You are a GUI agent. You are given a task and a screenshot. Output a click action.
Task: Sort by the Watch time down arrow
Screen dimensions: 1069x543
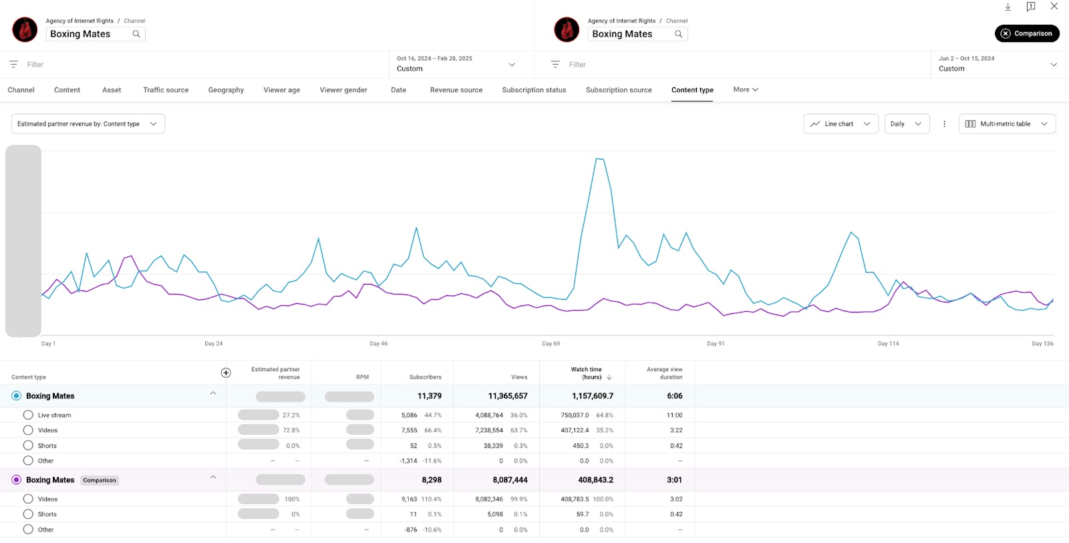(x=609, y=377)
